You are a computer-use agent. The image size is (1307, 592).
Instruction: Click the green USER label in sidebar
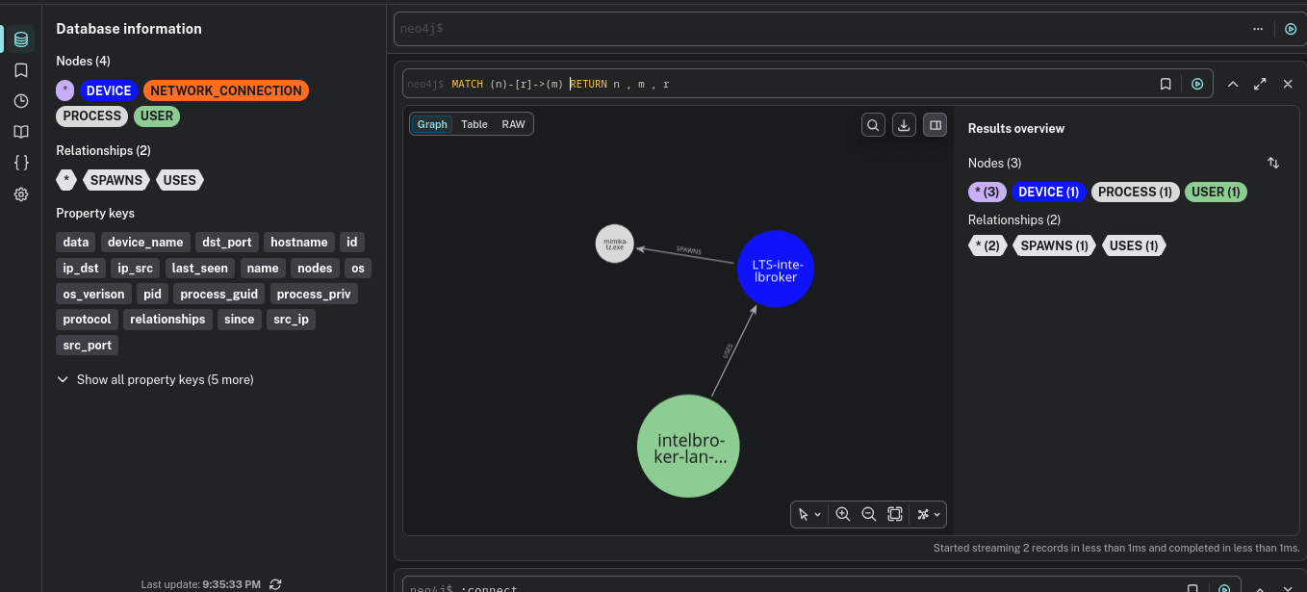coord(157,116)
